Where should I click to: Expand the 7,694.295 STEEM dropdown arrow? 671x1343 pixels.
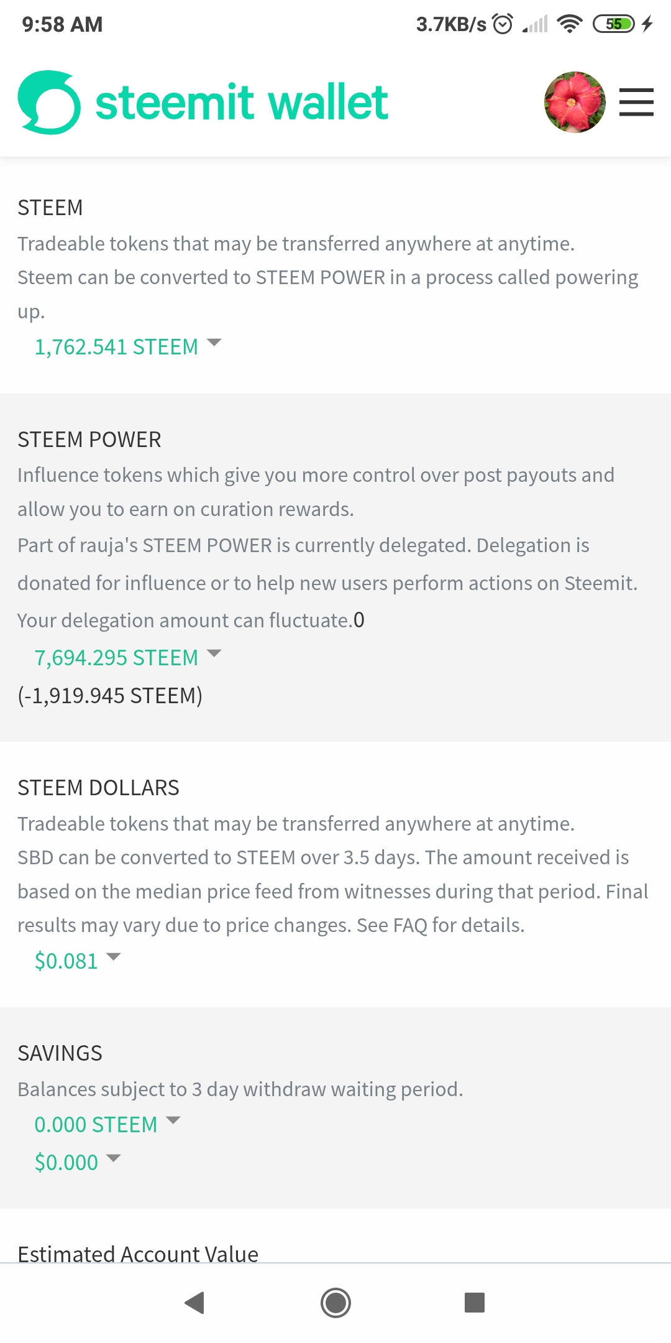click(214, 653)
